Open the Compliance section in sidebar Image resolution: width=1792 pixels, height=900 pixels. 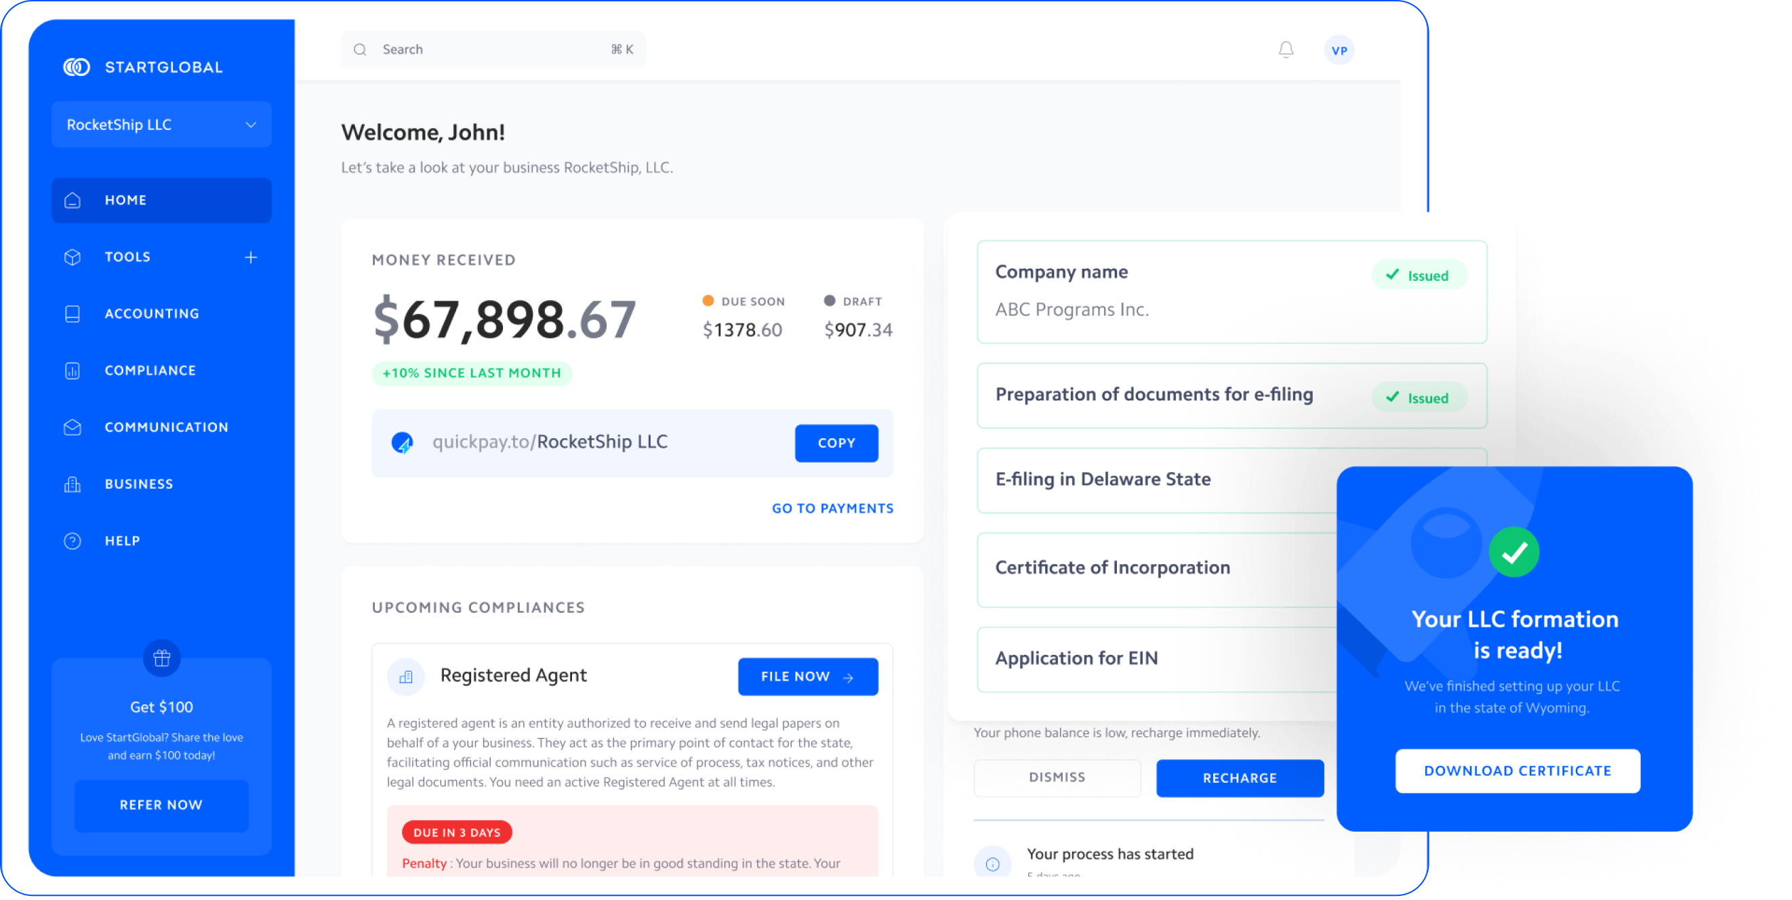click(x=150, y=370)
